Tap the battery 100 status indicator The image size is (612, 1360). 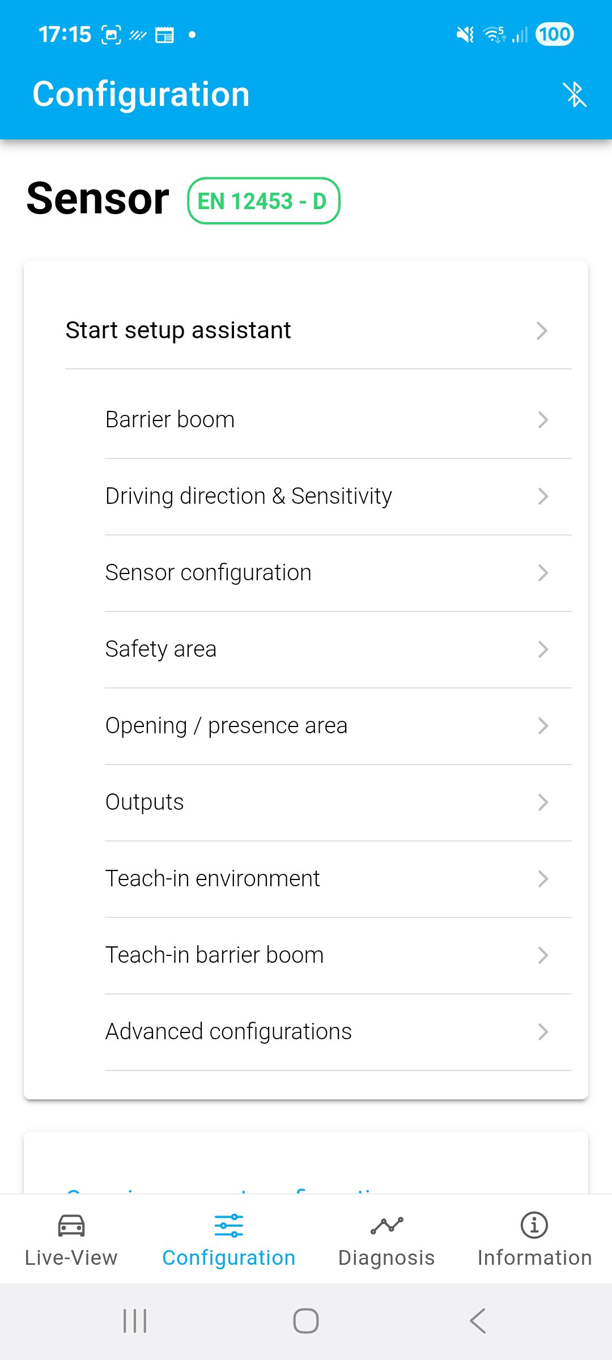tap(554, 35)
